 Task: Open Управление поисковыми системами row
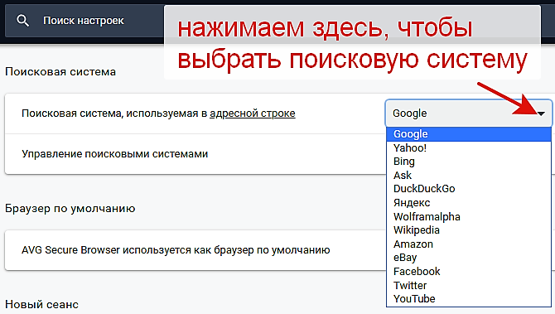(195, 154)
